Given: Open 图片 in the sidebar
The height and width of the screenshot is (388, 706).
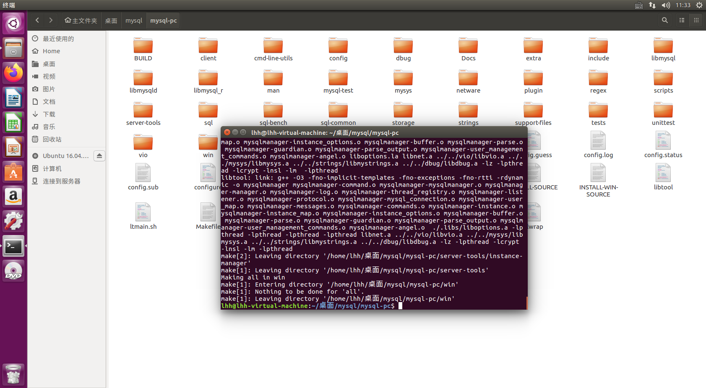Looking at the screenshot, I should 67,89.
